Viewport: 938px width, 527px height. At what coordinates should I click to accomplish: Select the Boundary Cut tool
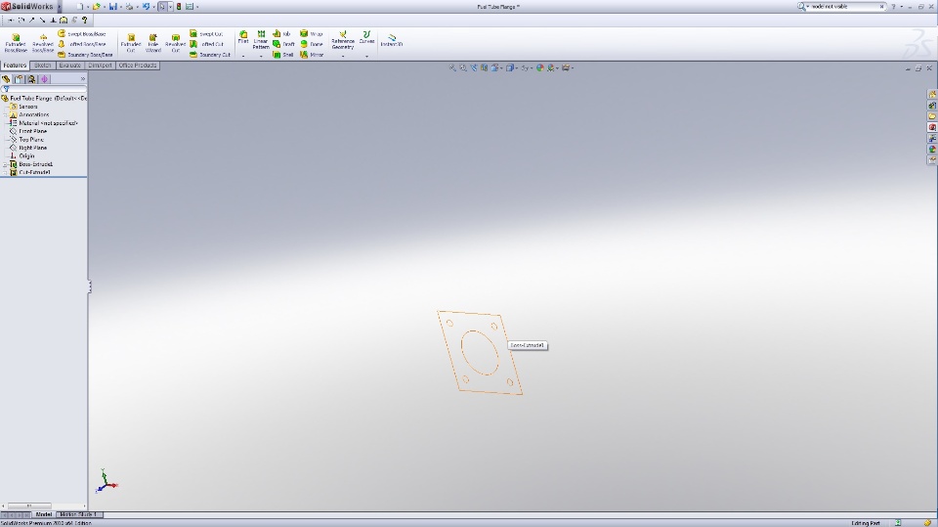[x=210, y=55]
